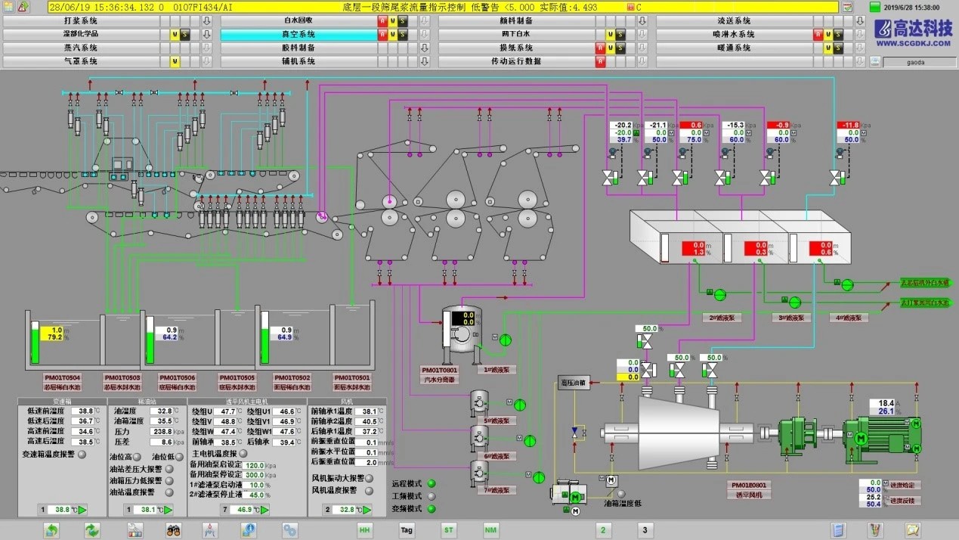Open the blue notebook icon at bottom right
The height and width of the screenshot is (540, 959).
(838, 530)
